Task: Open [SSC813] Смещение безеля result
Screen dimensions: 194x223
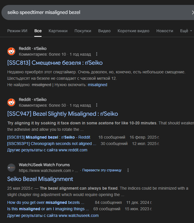Action: [x=55, y=63]
